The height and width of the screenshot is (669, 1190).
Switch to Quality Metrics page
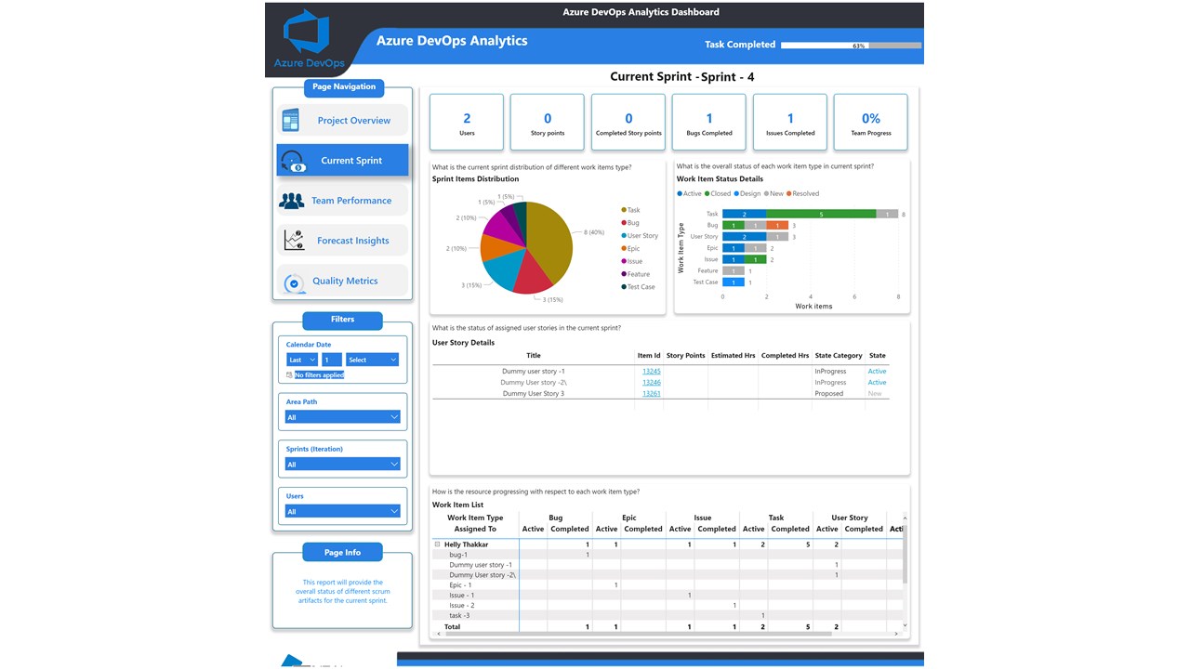tap(342, 281)
